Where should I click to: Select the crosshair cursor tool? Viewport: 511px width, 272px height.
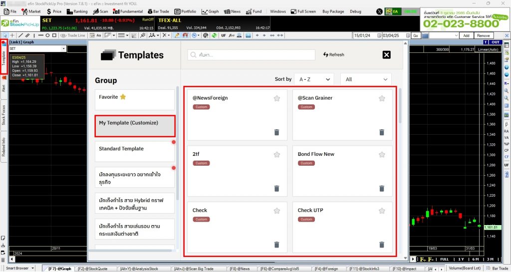(x=12, y=35)
